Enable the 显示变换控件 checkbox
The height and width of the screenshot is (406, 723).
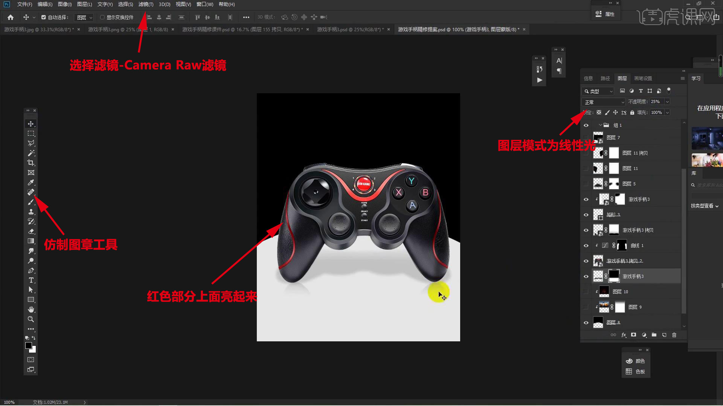click(102, 17)
